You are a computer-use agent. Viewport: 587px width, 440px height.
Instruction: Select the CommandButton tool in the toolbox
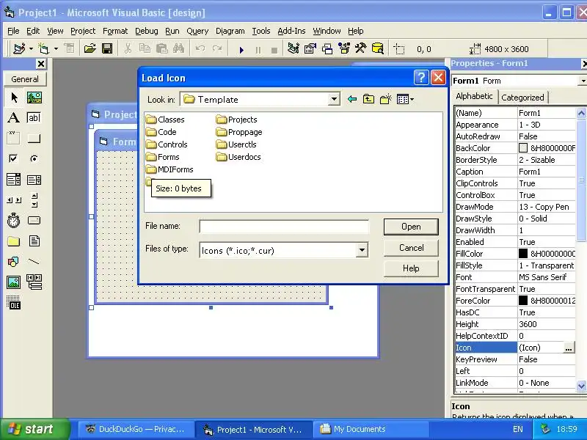34,138
